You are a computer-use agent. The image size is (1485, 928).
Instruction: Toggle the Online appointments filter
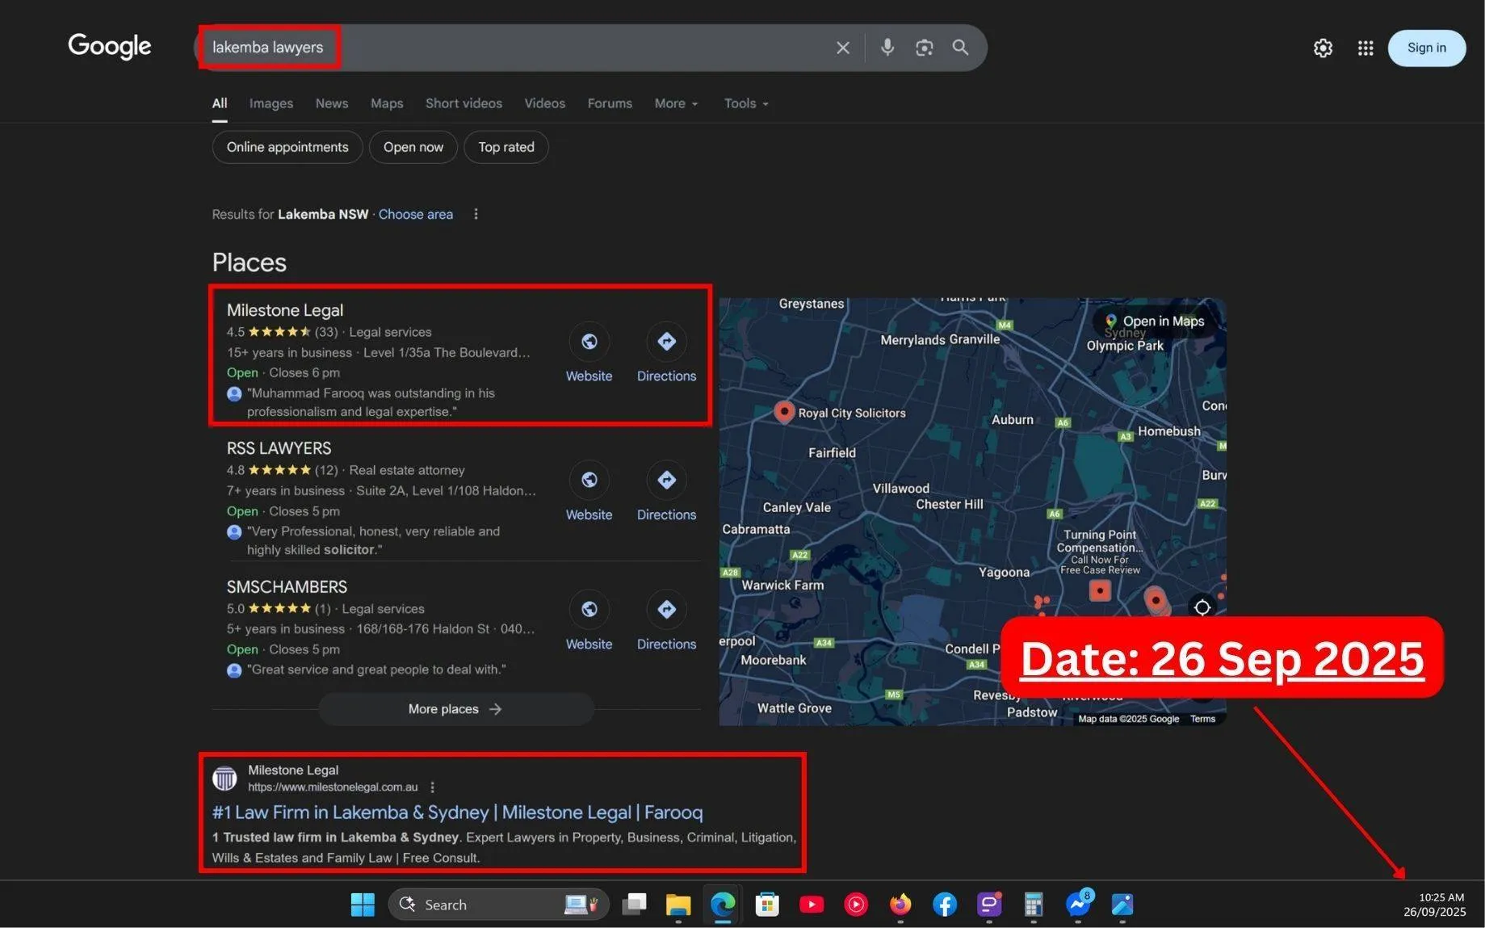click(x=287, y=147)
